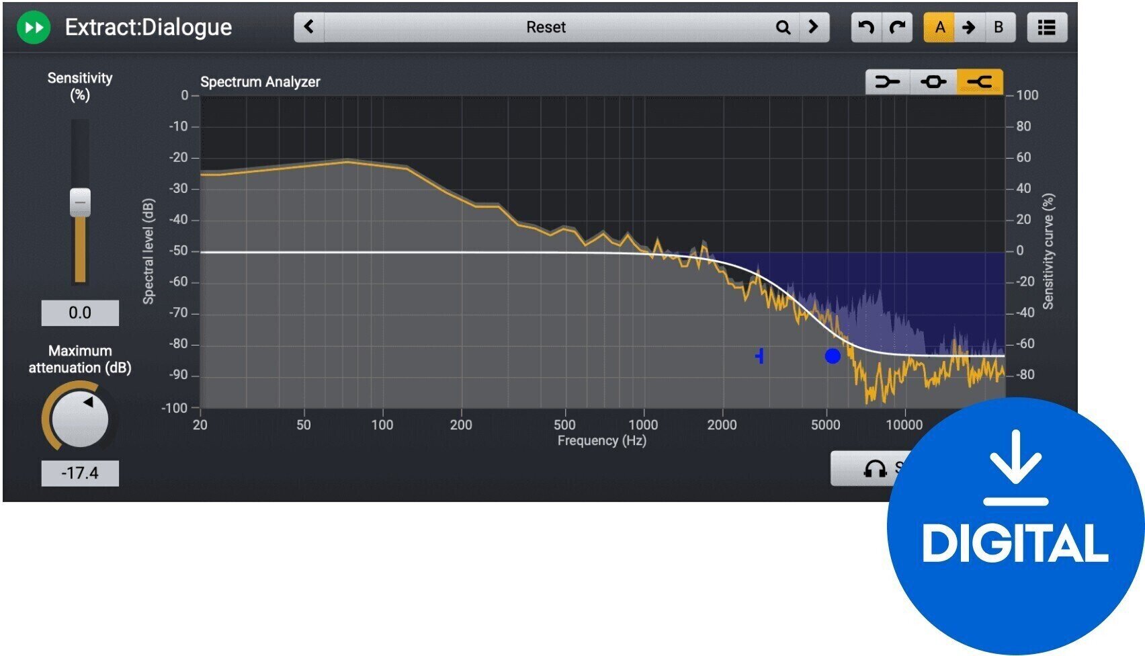This screenshot has height=656, width=1145.
Task: Undo the last parameter change
Action: click(867, 27)
